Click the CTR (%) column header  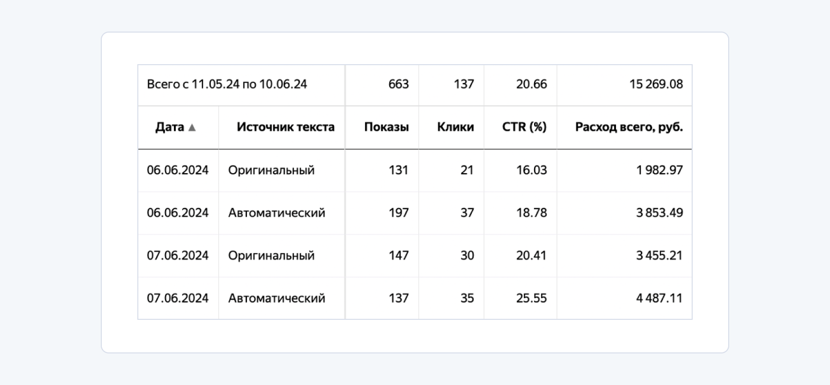[524, 127]
